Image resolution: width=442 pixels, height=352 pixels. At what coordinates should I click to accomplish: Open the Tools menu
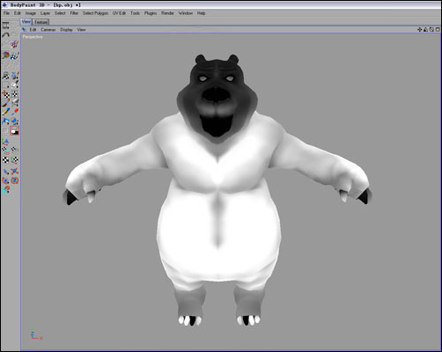click(x=135, y=13)
